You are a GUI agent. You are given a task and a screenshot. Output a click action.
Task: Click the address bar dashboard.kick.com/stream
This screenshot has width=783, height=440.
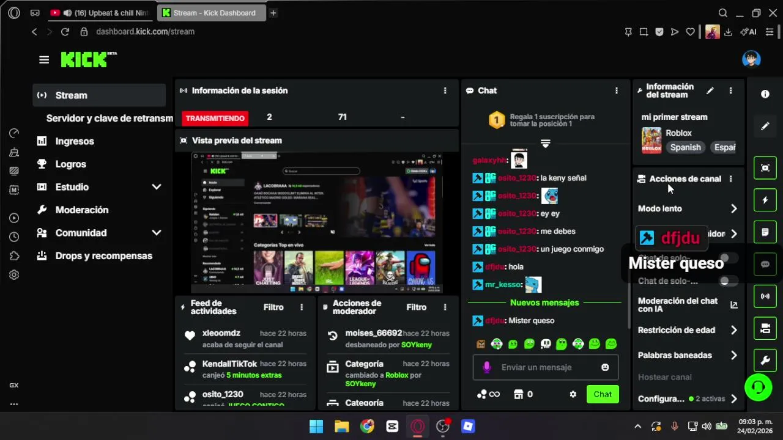point(145,32)
